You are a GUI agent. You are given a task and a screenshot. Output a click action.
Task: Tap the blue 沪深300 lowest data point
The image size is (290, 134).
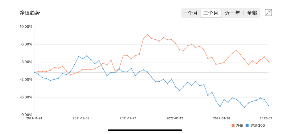tap(244, 108)
